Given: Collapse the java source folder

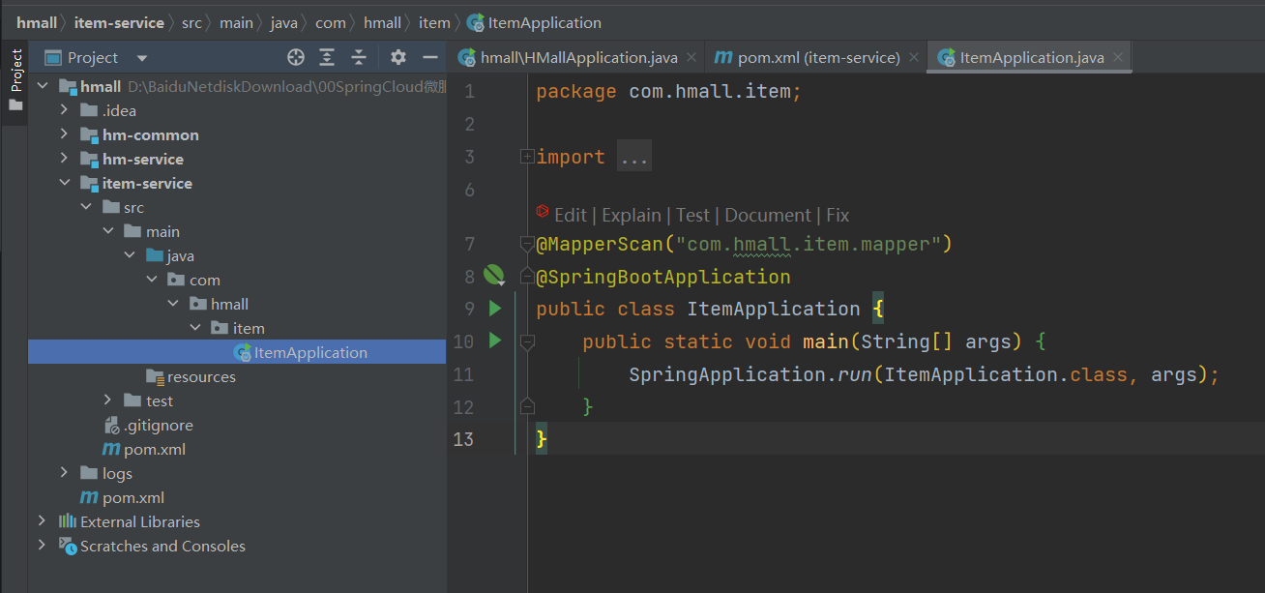Looking at the screenshot, I should pos(130,255).
